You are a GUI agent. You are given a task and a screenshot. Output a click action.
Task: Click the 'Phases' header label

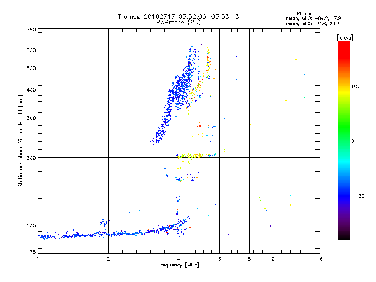(x=304, y=14)
